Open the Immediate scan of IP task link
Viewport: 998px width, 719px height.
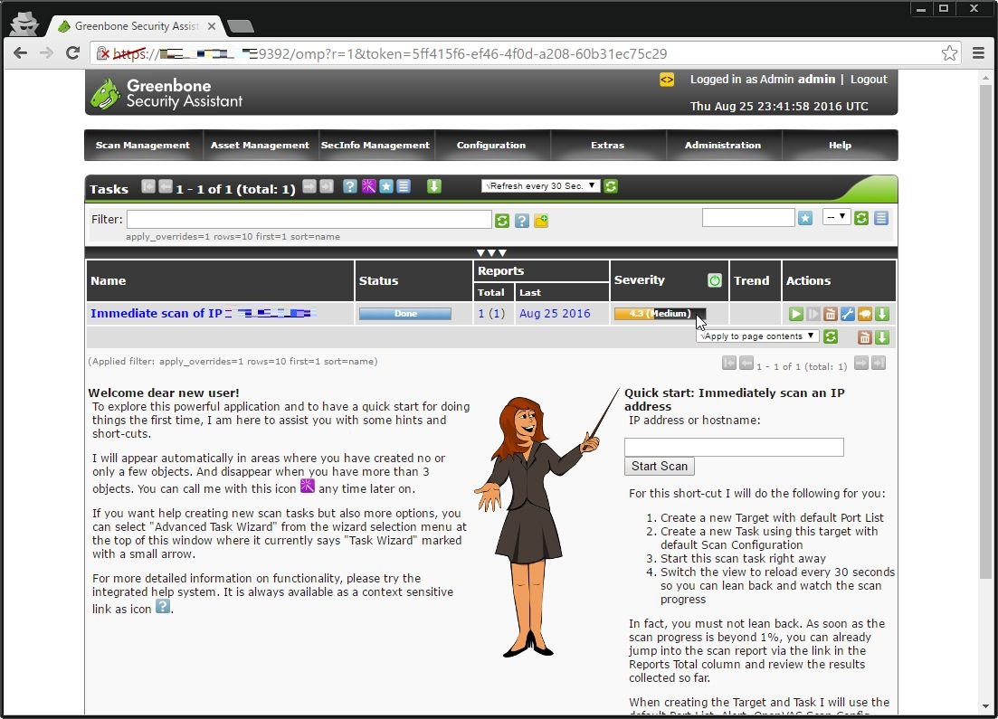[203, 313]
